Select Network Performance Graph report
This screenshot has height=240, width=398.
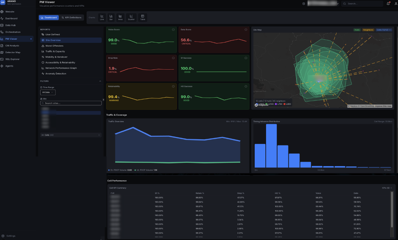pos(71,68)
